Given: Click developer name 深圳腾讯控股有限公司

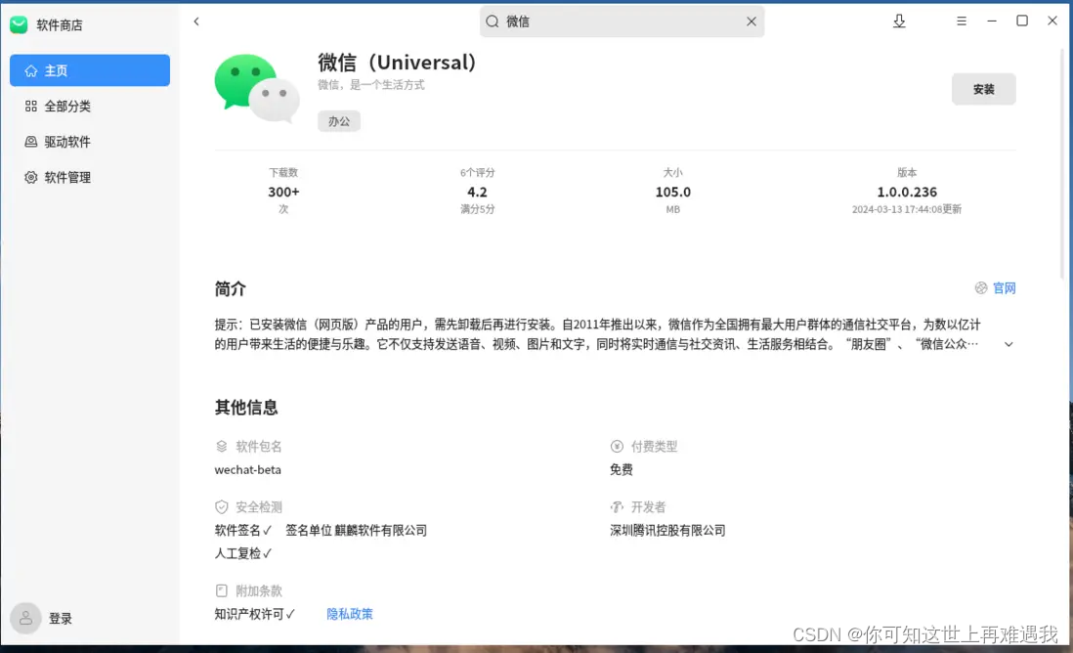Looking at the screenshot, I should pyautogui.click(x=667, y=531).
